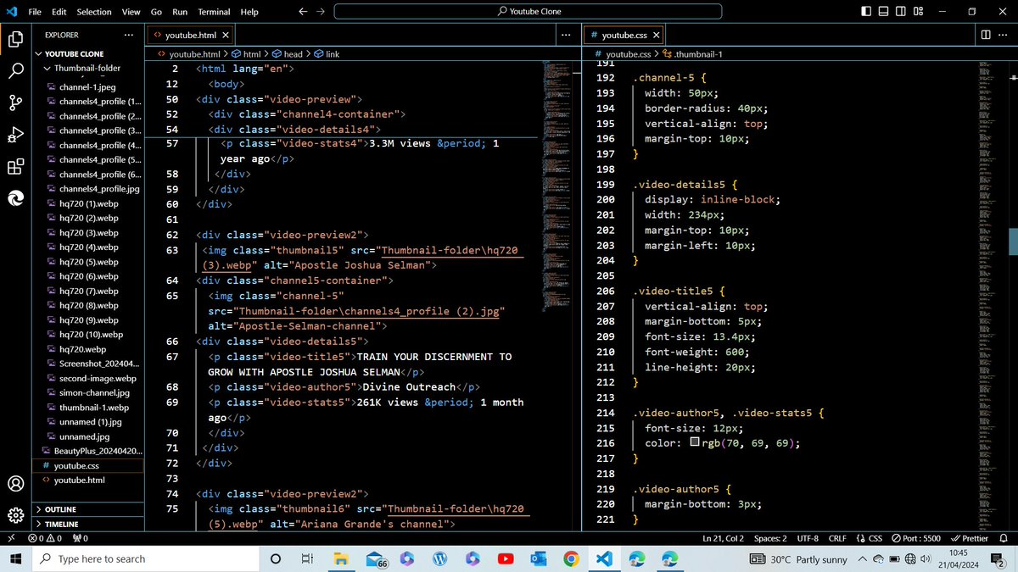Close the youtube.css tab

tap(657, 36)
